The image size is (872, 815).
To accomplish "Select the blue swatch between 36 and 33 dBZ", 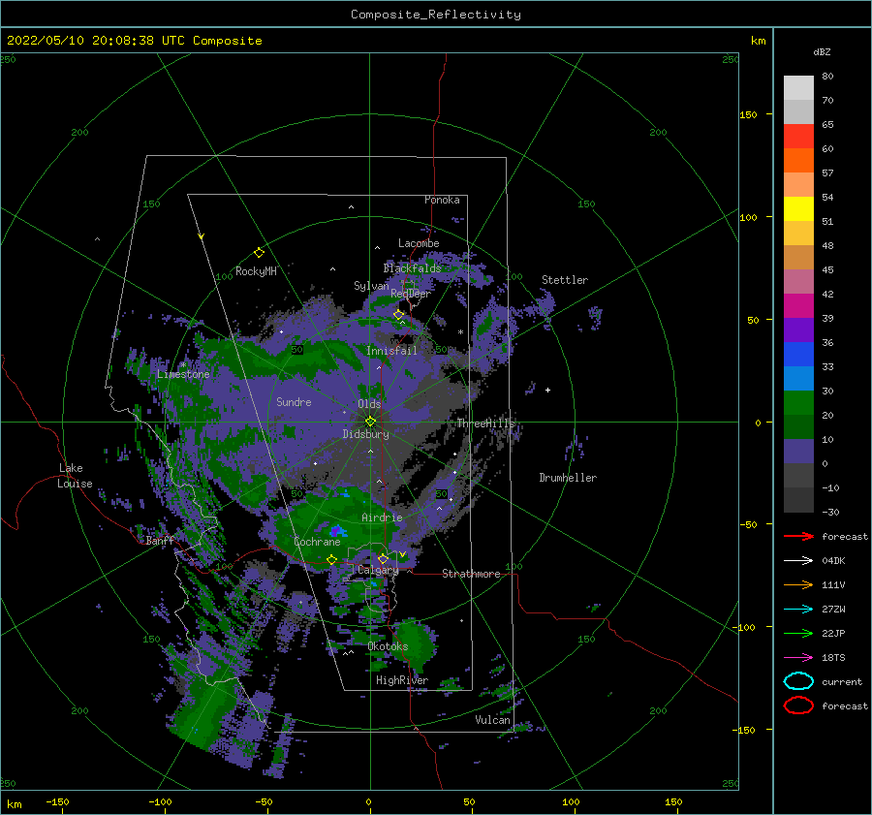I will pos(798,354).
